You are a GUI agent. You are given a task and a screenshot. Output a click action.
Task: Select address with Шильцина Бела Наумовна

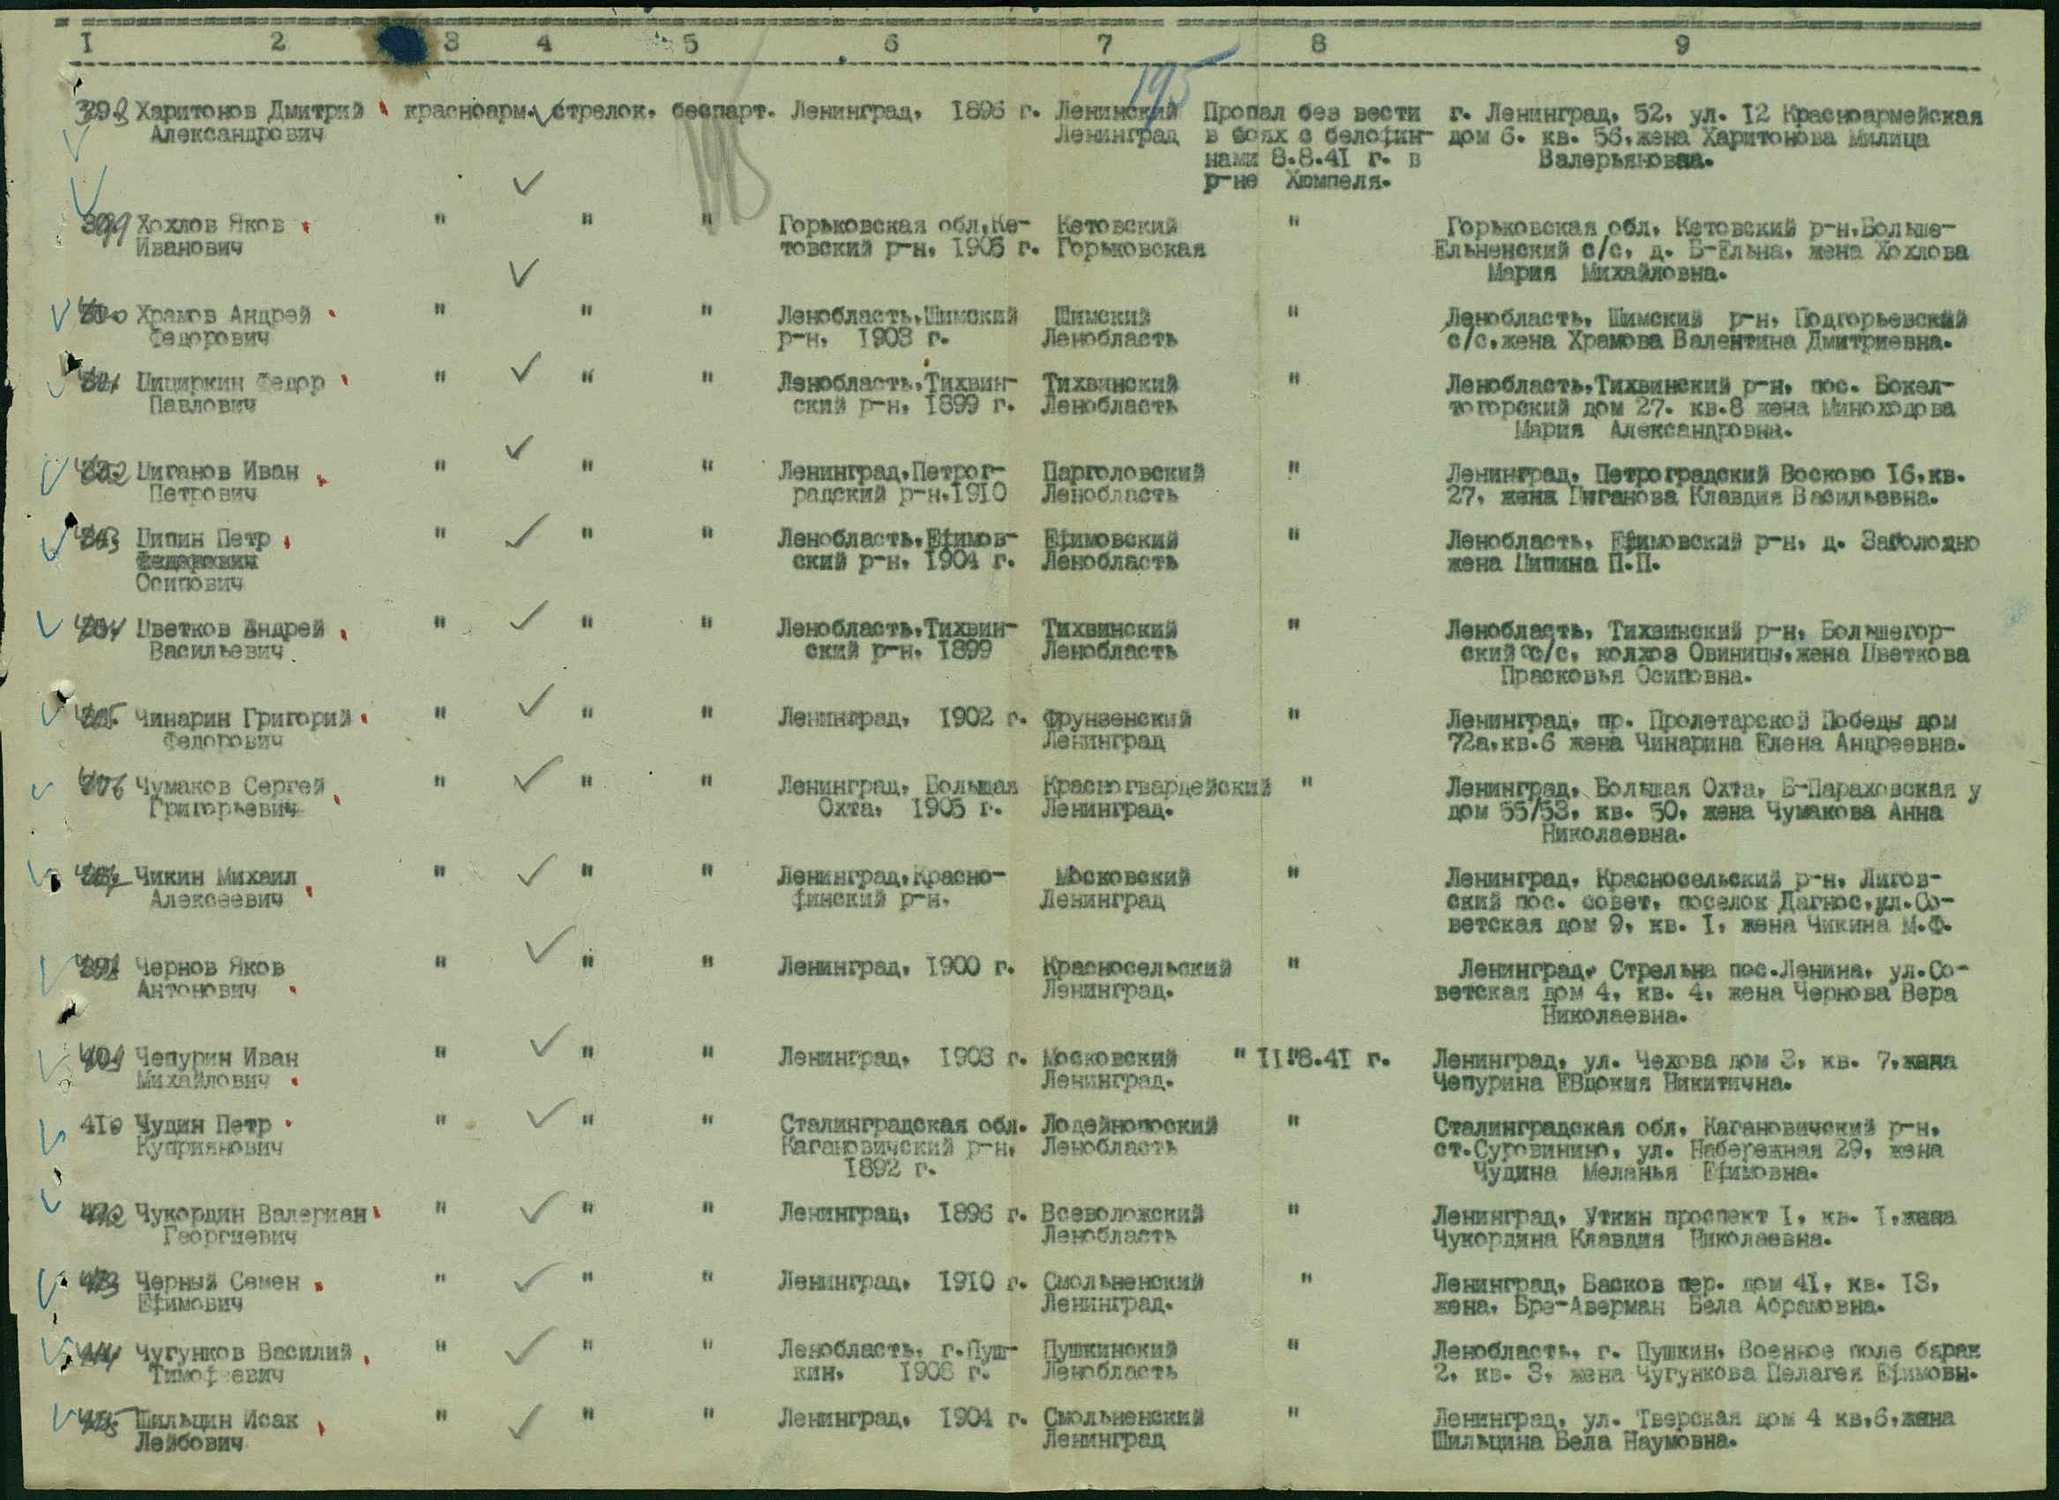[x=1693, y=1430]
